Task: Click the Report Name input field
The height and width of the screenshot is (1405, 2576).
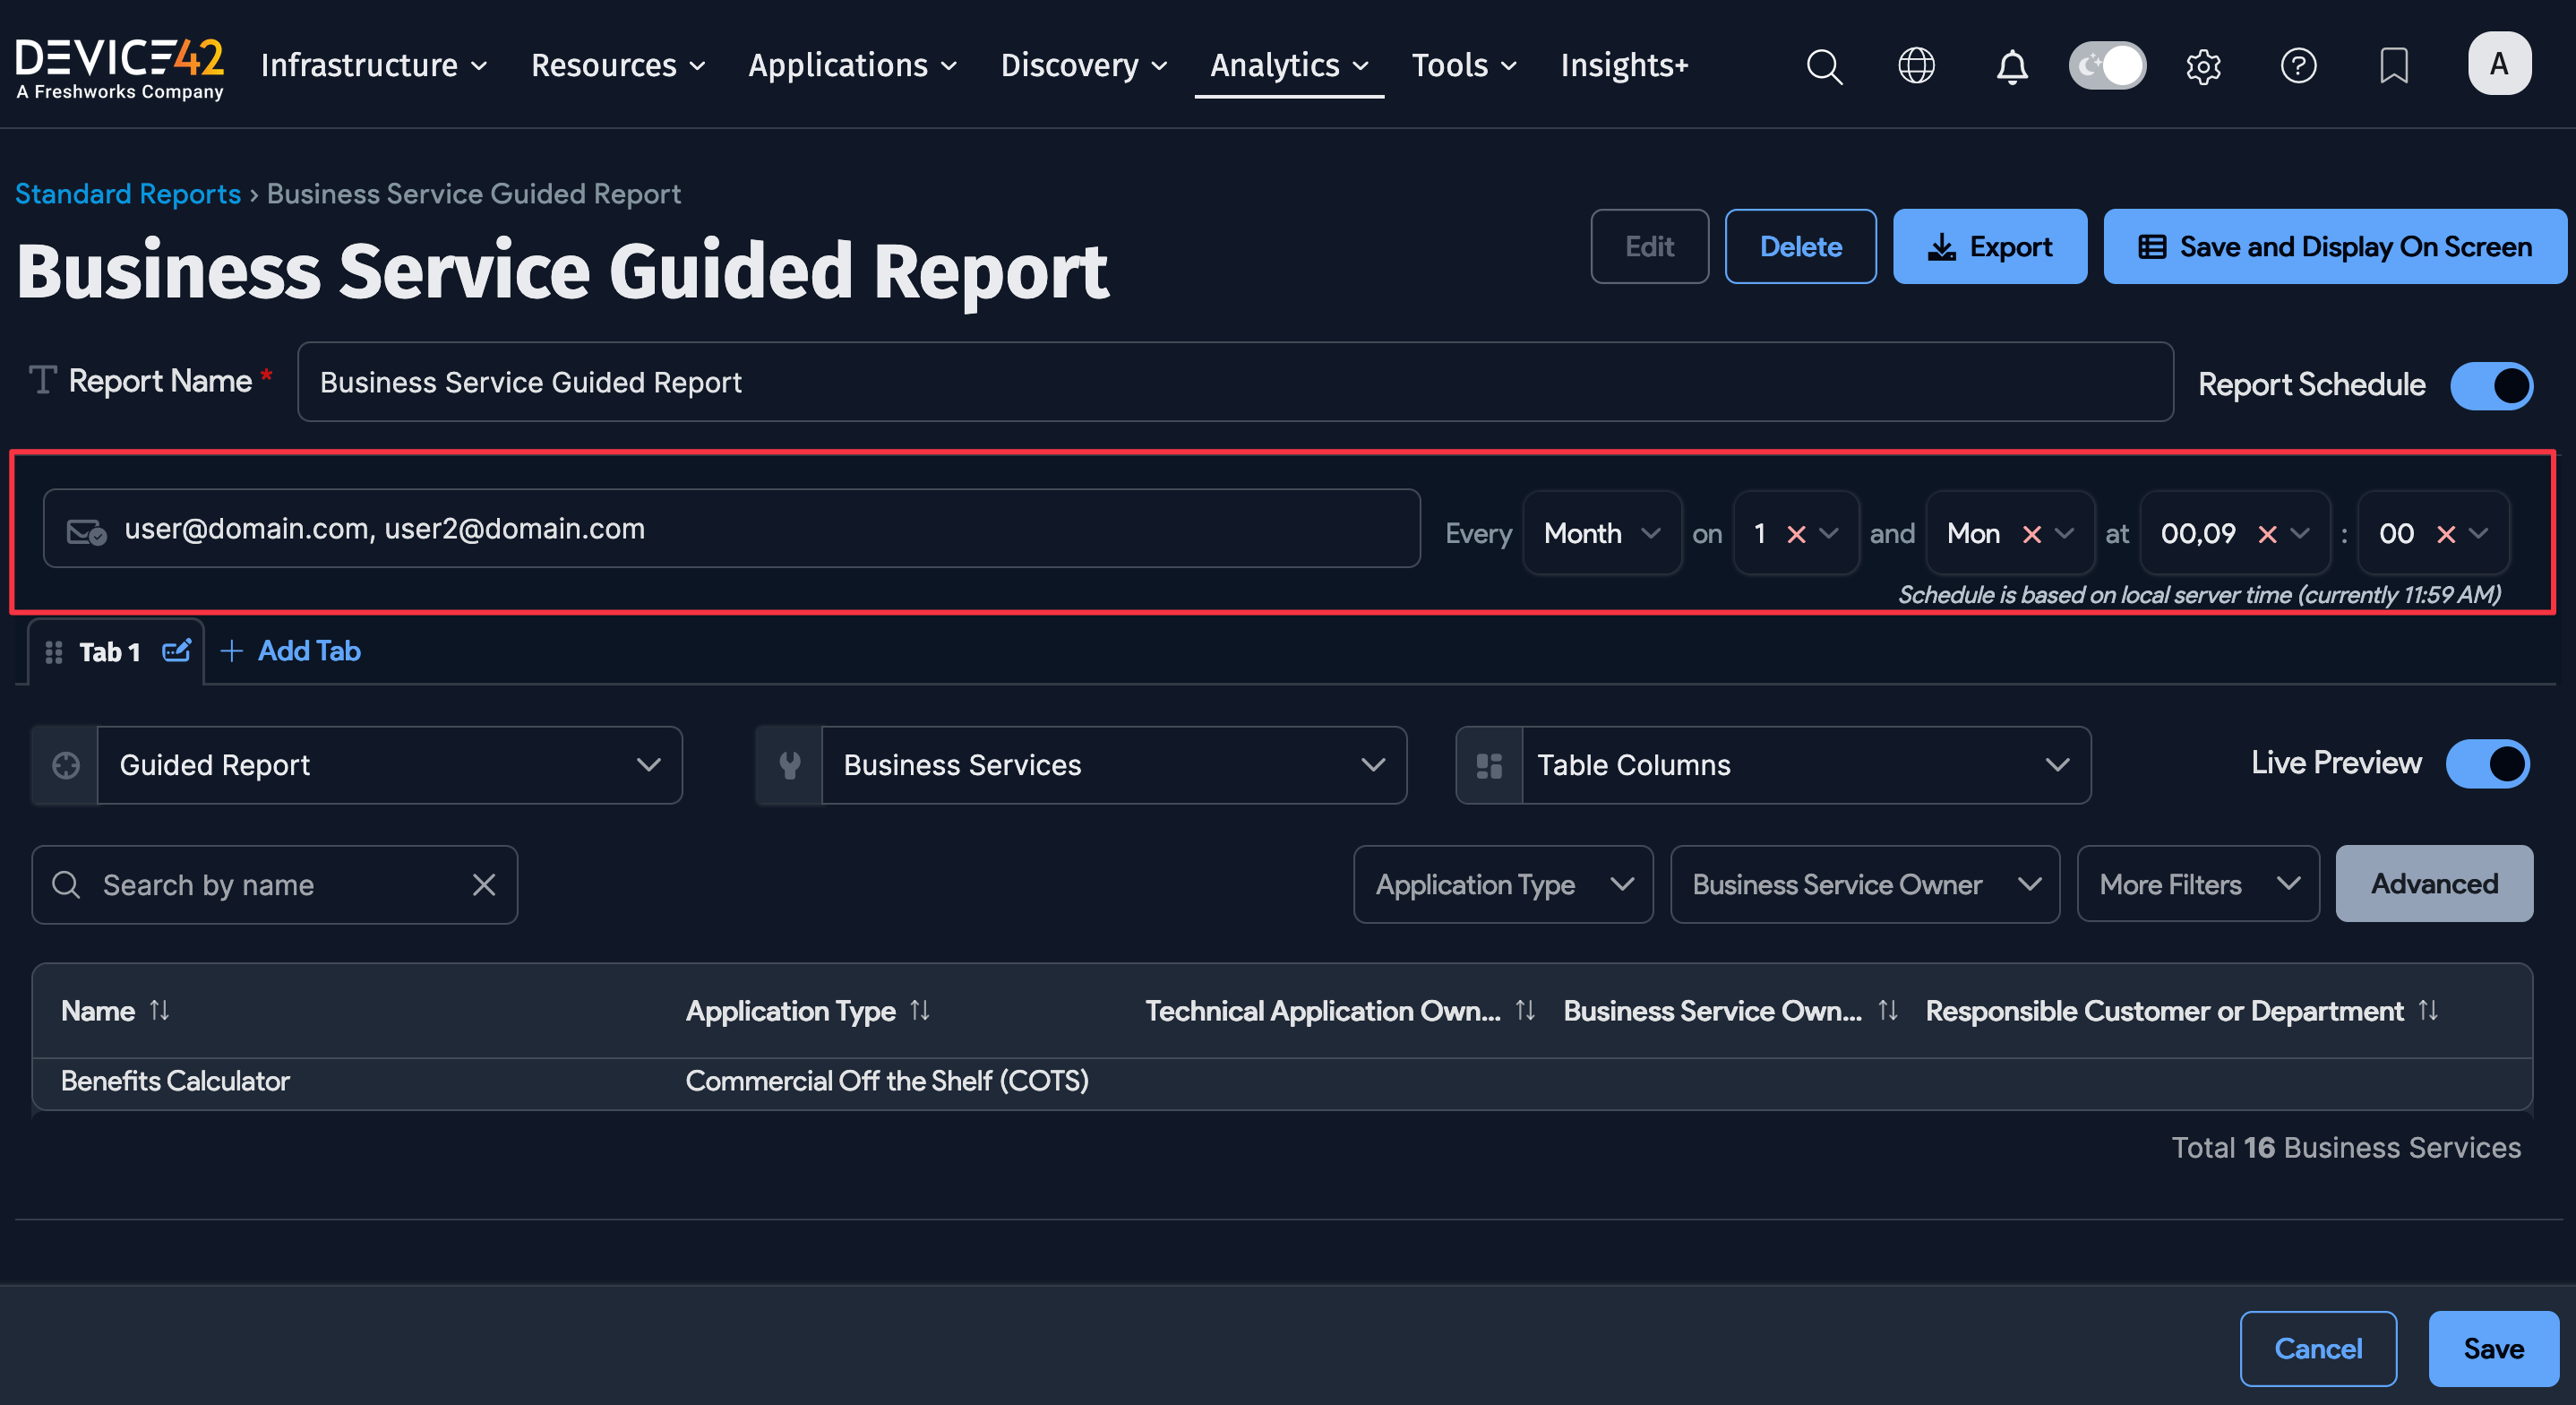Action: 1235,383
